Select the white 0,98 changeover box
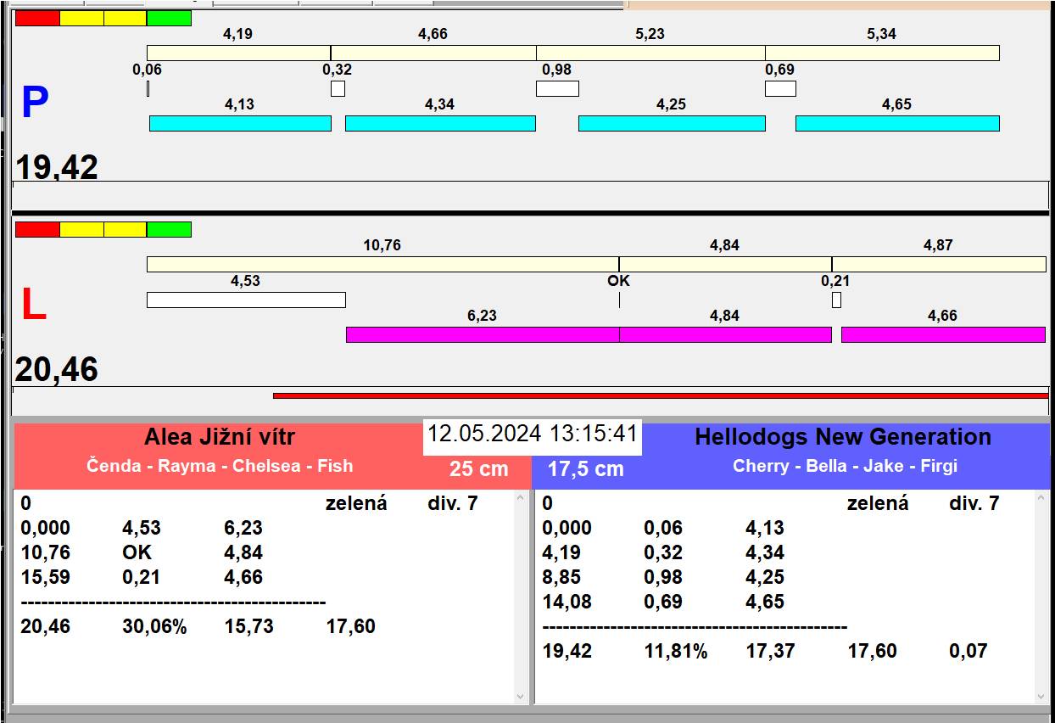 [x=557, y=88]
